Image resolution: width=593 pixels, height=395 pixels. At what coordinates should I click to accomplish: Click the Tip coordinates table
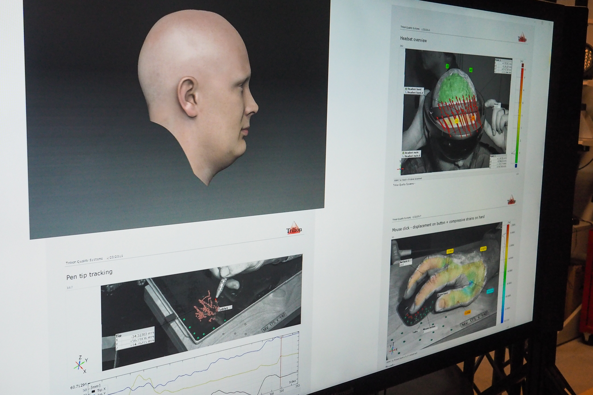(135, 339)
